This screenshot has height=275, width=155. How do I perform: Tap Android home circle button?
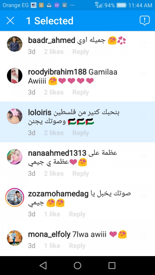coord(77,265)
